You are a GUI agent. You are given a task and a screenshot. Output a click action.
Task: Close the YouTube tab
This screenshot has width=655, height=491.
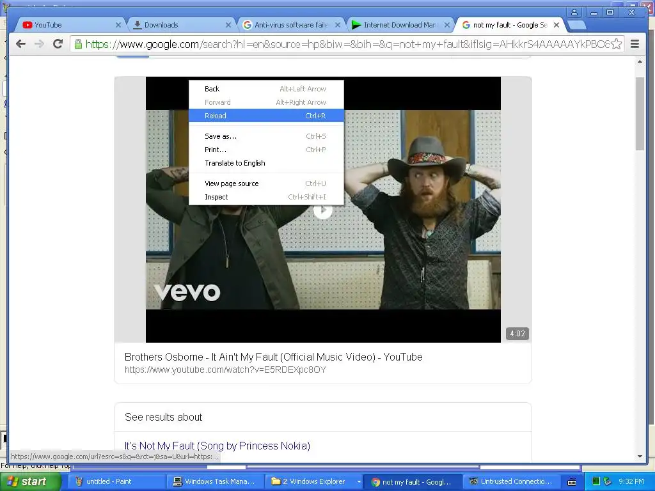(x=118, y=25)
